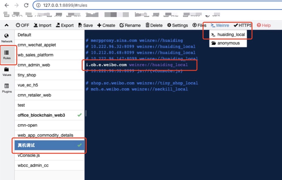
Task: Open the Values sidebar panel
Action: 7,71
